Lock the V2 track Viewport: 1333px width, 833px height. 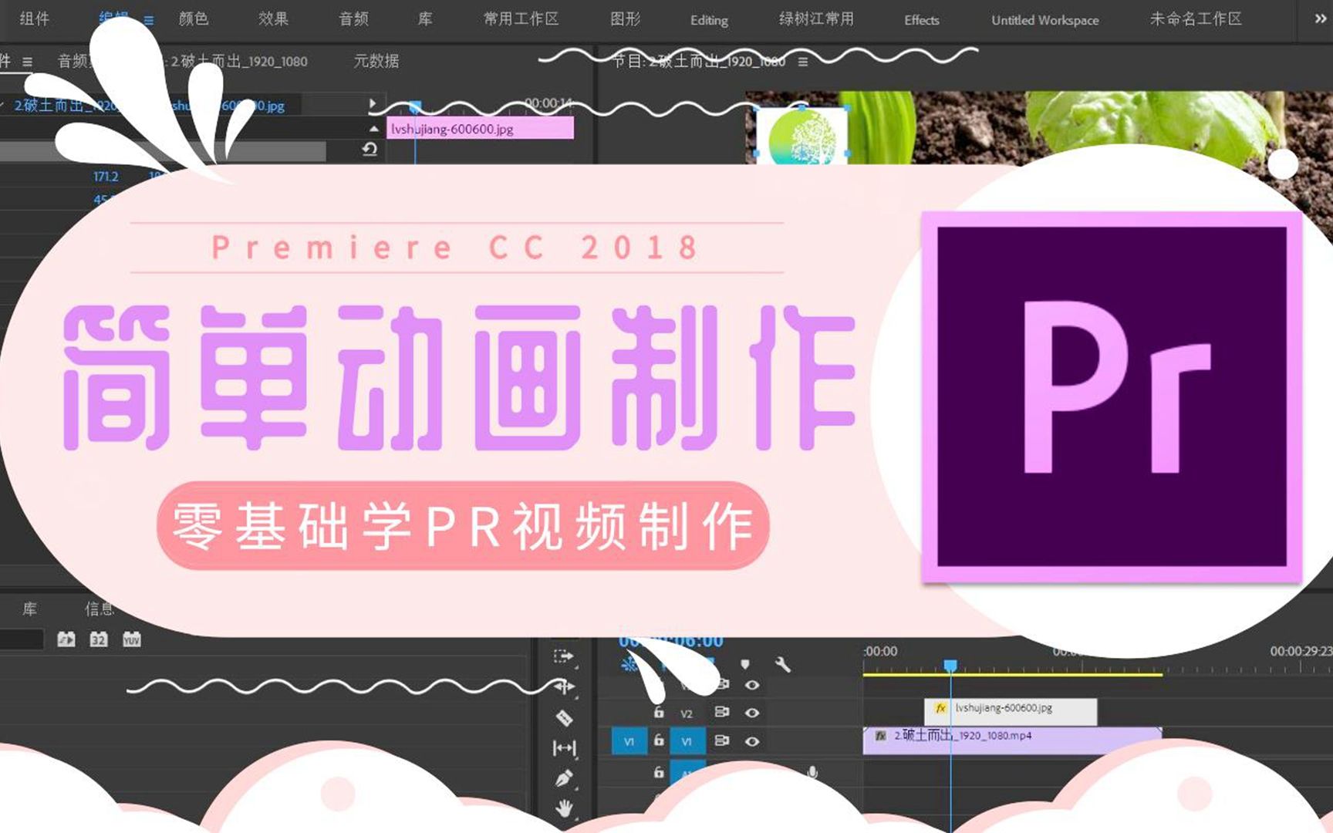point(659,712)
